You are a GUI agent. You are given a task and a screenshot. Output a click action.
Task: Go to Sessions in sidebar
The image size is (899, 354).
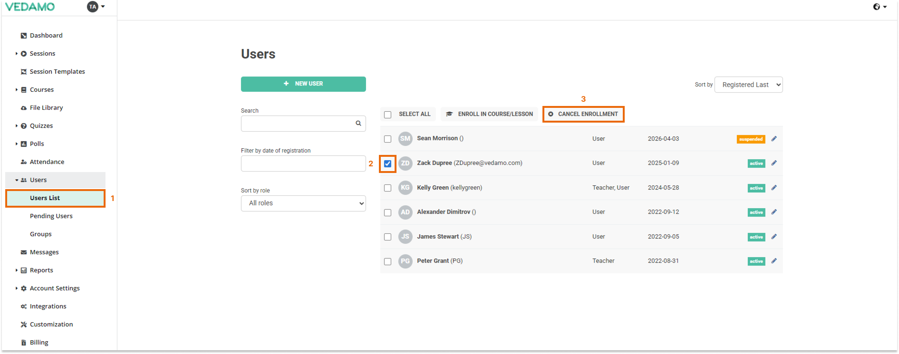tap(42, 54)
